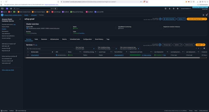The height and width of the screenshot is (112, 209).
Task: Open the CloudWatch shortcut
Action: click(x=89, y=12)
